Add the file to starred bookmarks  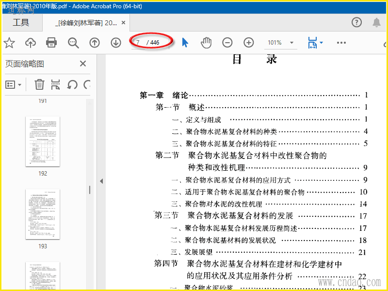tap(9, 43)
